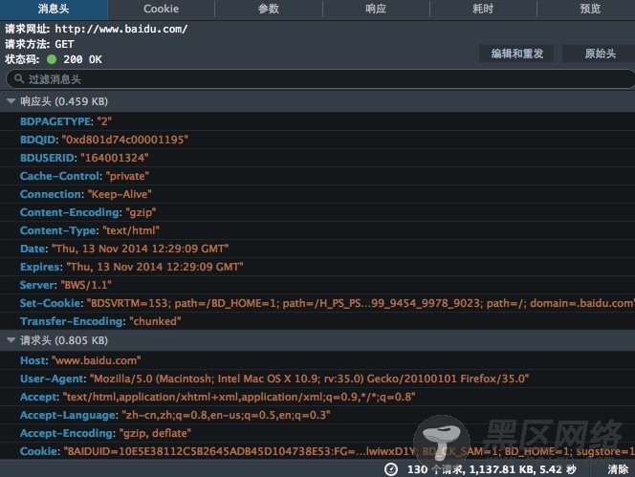Select the Expires header row
The height and width of the screenshot is (477, 635).
coord(317,267)
